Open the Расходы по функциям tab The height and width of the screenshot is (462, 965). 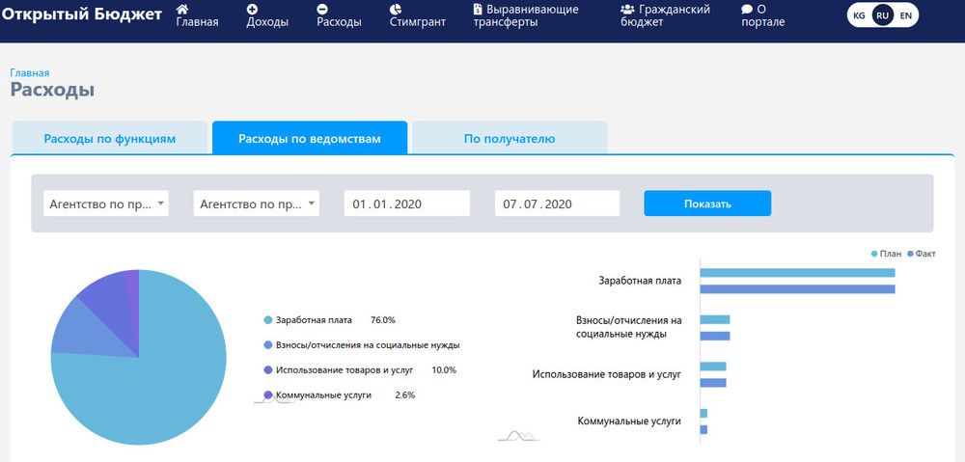[110, 139]
